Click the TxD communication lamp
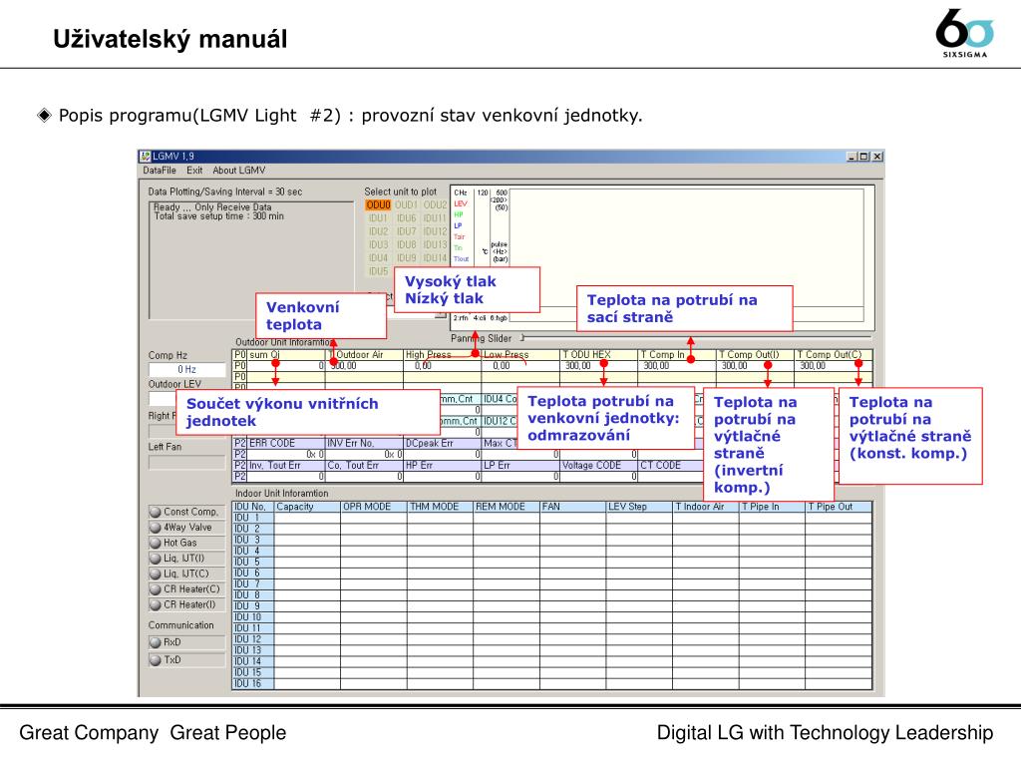Screen dimensions: 1021x766 click(155, 660)
